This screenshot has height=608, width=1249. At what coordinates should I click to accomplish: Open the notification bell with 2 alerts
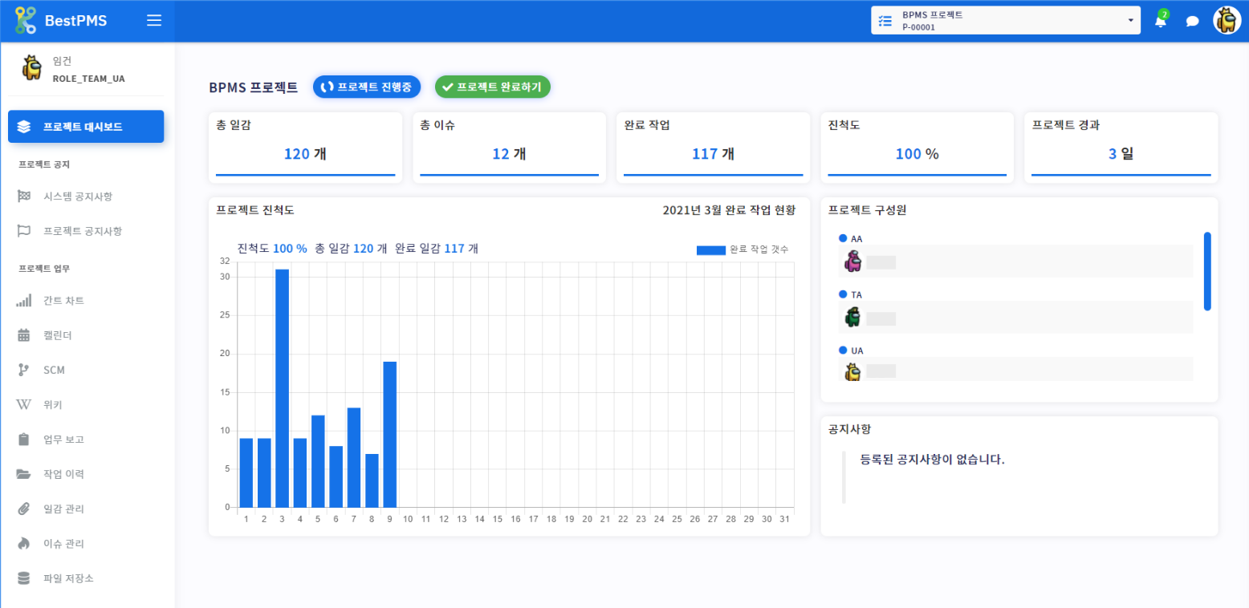(x=1161, y=21)
